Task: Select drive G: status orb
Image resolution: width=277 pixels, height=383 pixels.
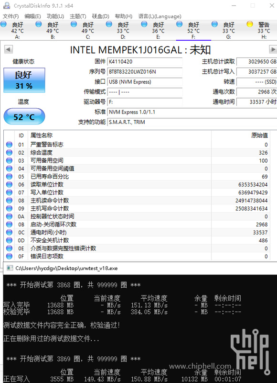Action: coord(214,24)
